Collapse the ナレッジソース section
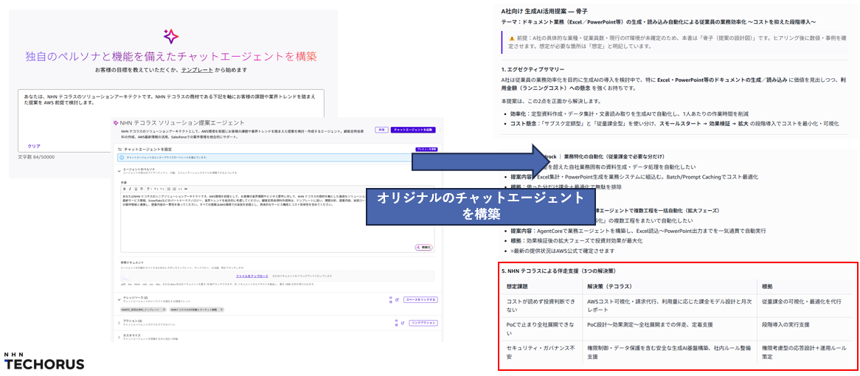Viewport: 860px width, 376px height. tap(119, 299)
